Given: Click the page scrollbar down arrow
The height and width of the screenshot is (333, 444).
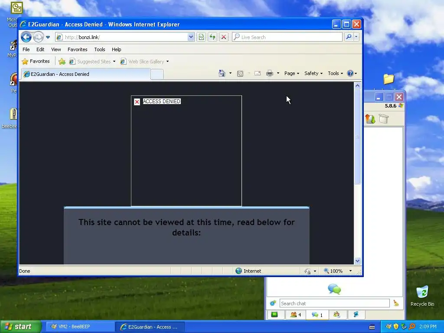Looking at the screenshot, I should (x=357, y=261).
